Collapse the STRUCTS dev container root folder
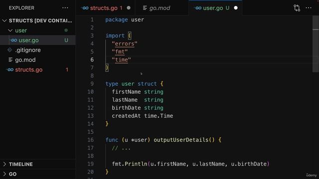 click(x=4, y=21)
